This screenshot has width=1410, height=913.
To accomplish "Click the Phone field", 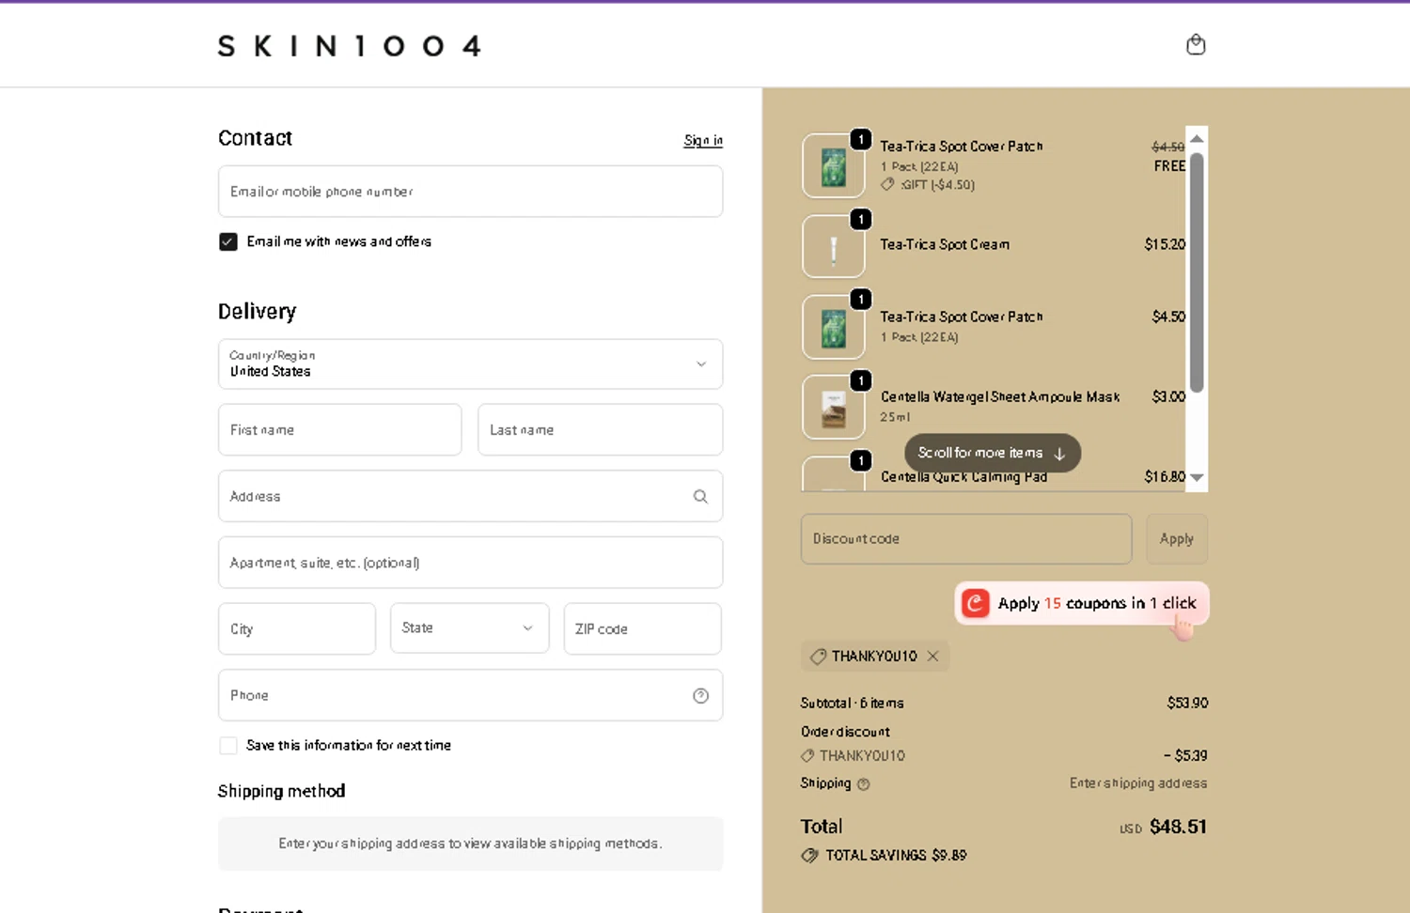I will point(470,695).
